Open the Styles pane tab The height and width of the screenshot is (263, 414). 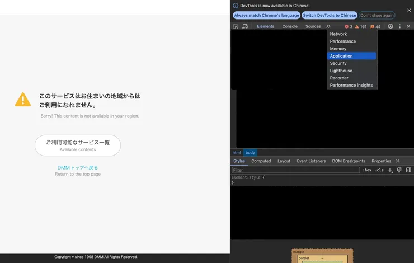239,161
